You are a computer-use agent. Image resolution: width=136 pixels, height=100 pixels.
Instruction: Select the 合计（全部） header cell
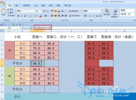pyautogui.click(x=125, y=37)
